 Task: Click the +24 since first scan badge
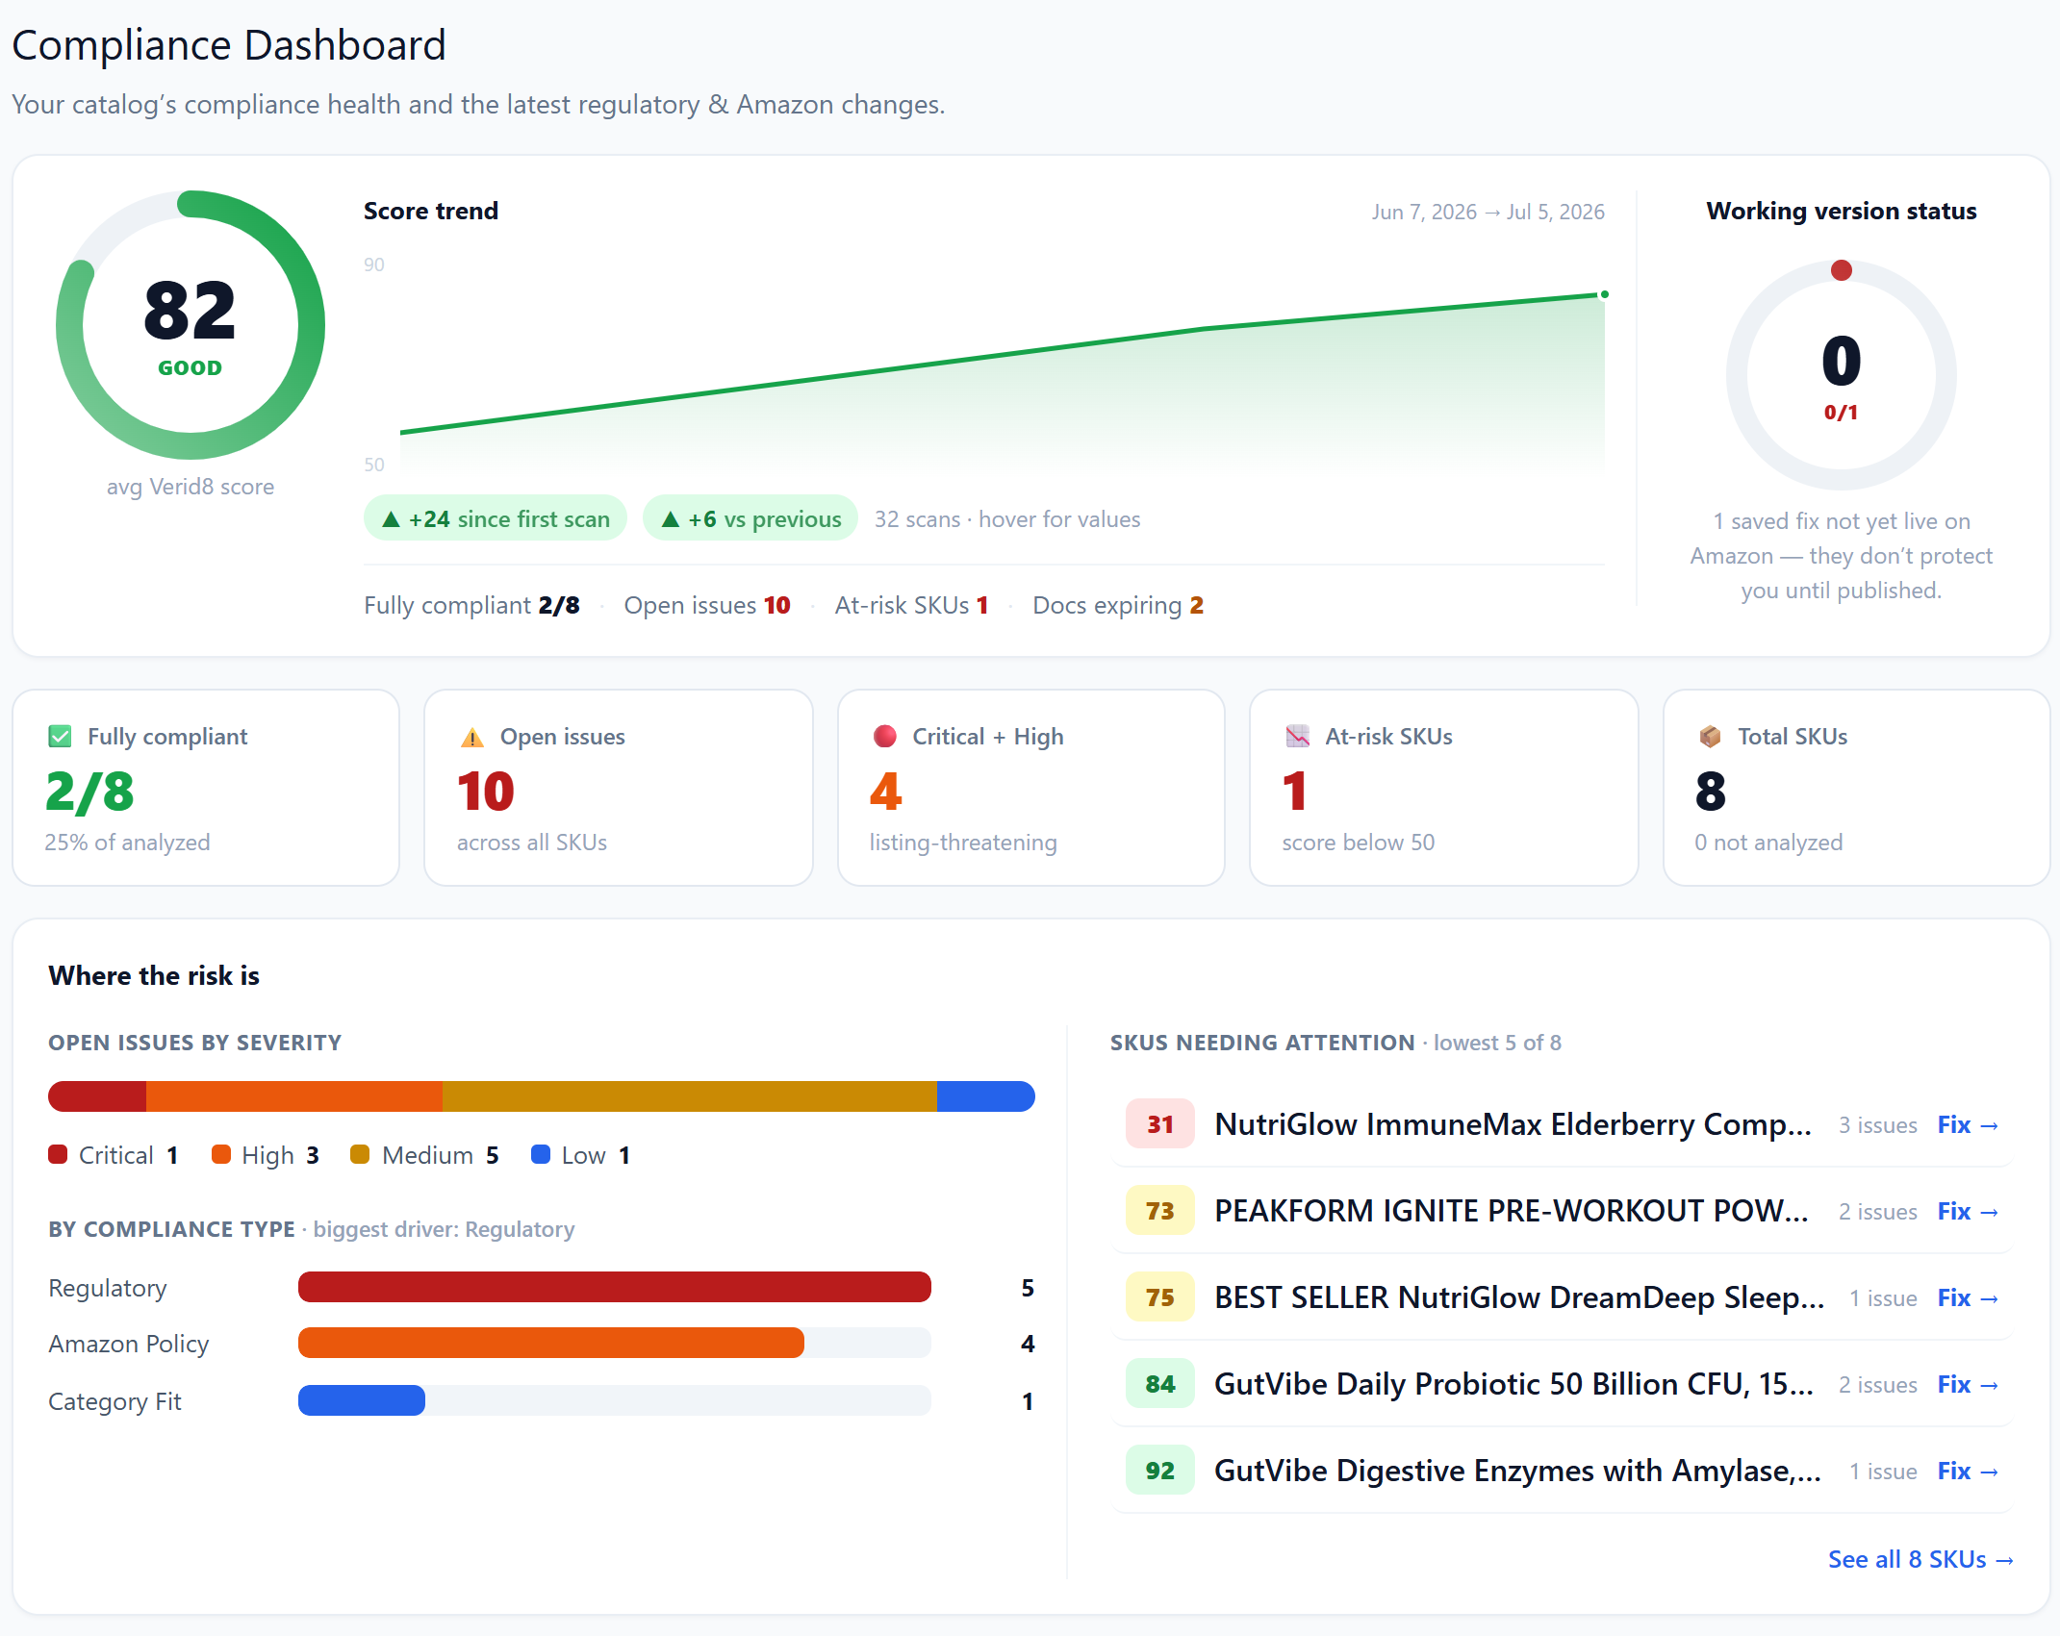(x=496, y=518)
